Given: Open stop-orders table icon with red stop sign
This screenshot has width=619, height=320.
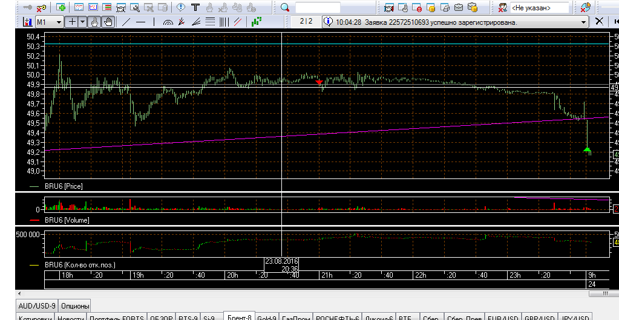Looking at the screenshot, I should [417, 7].
